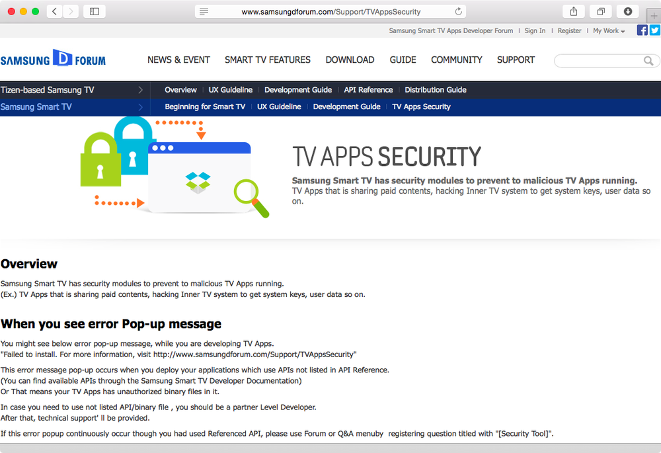Open UX Guideline in Smart TV row

[279, 106]
